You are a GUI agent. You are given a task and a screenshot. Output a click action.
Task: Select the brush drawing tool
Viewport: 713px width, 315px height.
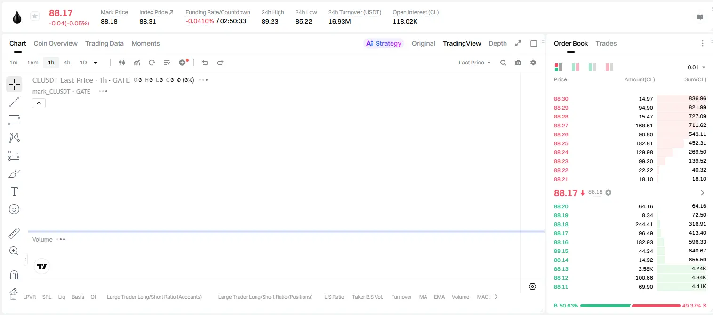[x=14, y=173]
